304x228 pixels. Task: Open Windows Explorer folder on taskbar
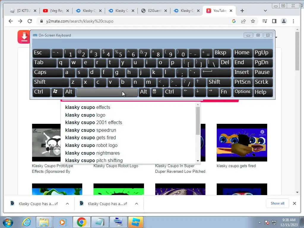tap(44, 222)
